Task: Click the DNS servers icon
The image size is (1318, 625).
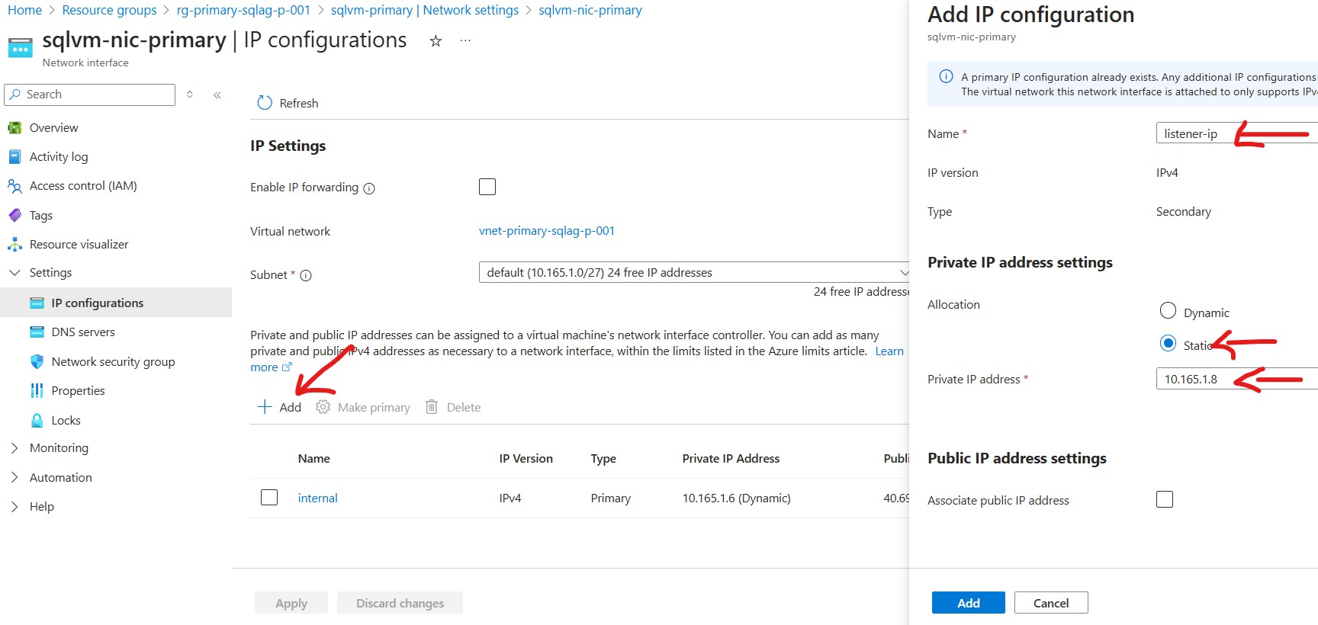Action: tap(37, 332)
